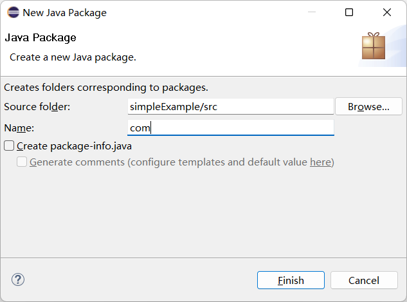Click the "Name:" label
Screen dimensions: 407x302
pos(19,127)
